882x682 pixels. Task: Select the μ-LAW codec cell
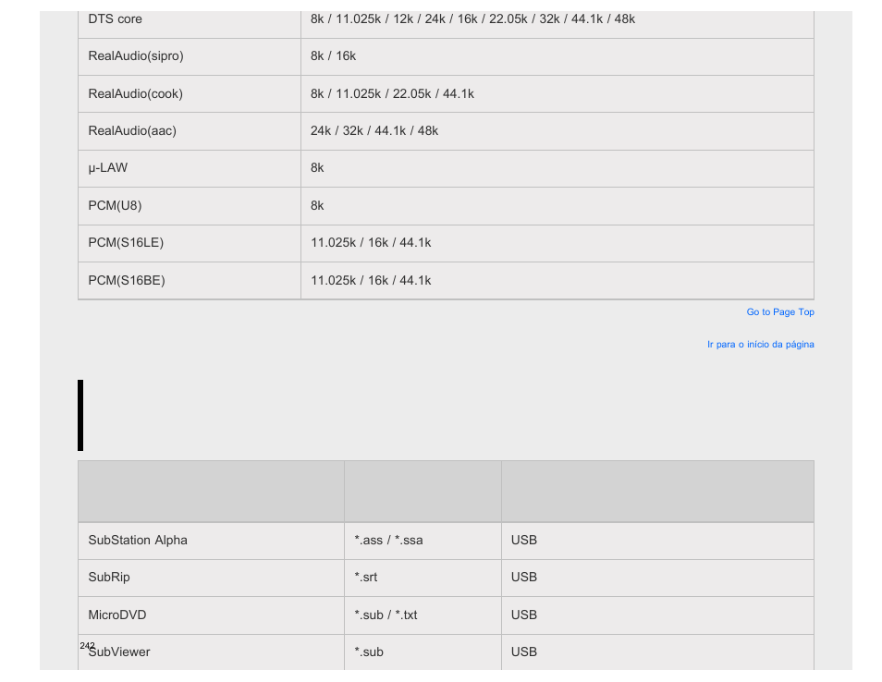(x=189, y=169)
